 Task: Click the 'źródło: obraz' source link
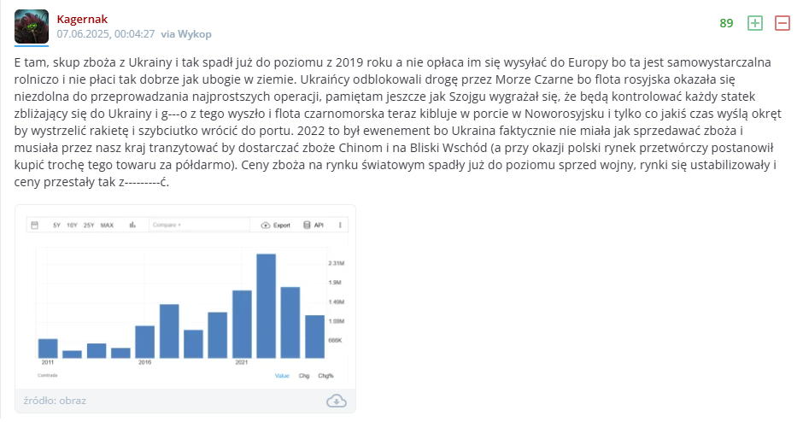click(56, 401)
